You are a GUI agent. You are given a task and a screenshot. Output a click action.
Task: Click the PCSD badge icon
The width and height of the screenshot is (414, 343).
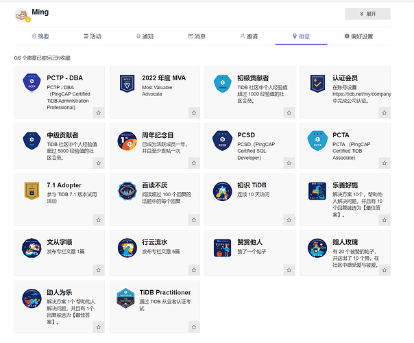(222, 141)
